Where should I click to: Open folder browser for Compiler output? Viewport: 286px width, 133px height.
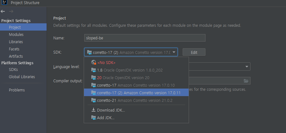[246, 81]
